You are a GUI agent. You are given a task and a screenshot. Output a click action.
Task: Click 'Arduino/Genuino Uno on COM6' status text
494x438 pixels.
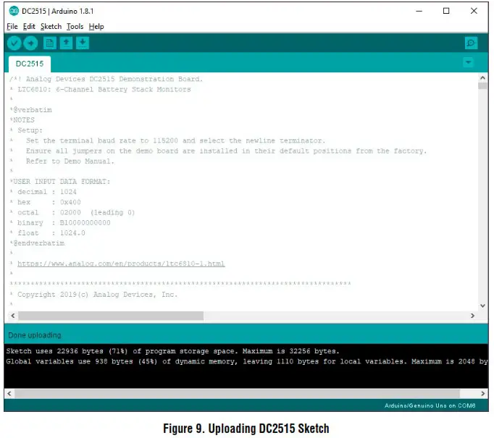(430, 405)
